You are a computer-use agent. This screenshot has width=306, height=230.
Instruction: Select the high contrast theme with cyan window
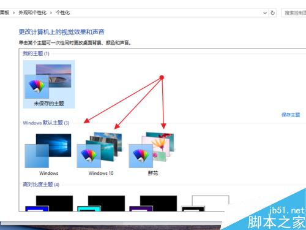(x=101, y=203)
